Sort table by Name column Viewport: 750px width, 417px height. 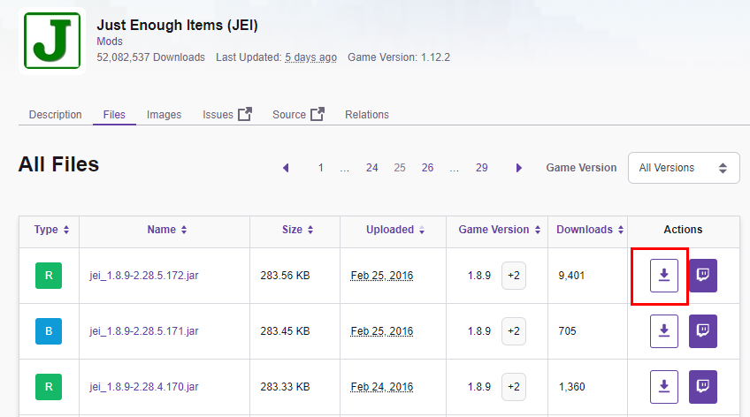(x=166, y=230)
